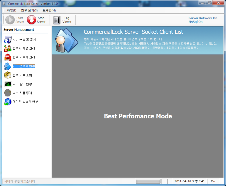
Task: Click the 서버 구동 및 정지 icon
Action: [x=7, y=39]
